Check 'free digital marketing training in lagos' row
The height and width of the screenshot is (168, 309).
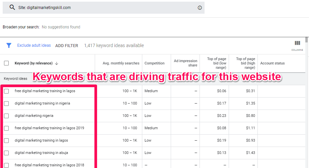pyautogui.click(x=6, y=91)
